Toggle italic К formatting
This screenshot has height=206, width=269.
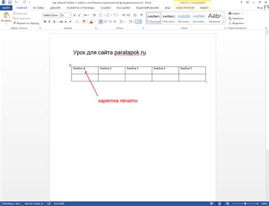[49, 22]
